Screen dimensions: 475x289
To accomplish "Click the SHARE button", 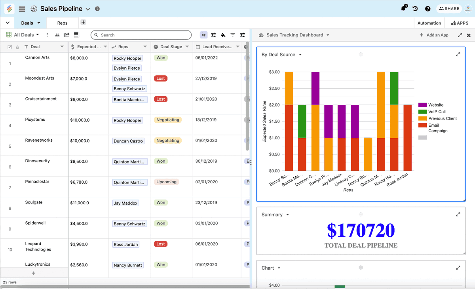I will (449, 9).
